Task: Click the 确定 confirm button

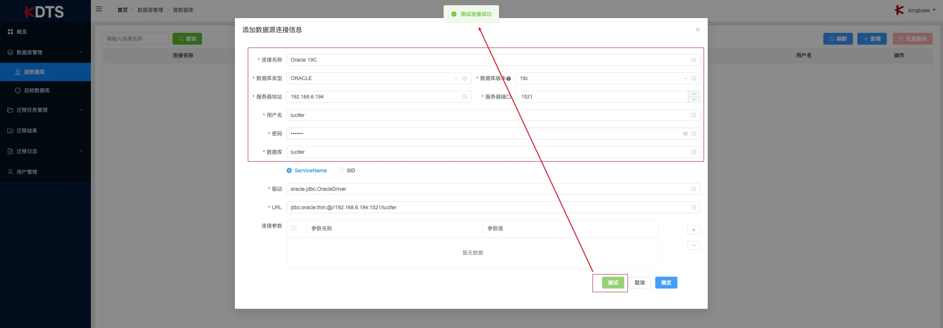Action: tap(666, 283)
